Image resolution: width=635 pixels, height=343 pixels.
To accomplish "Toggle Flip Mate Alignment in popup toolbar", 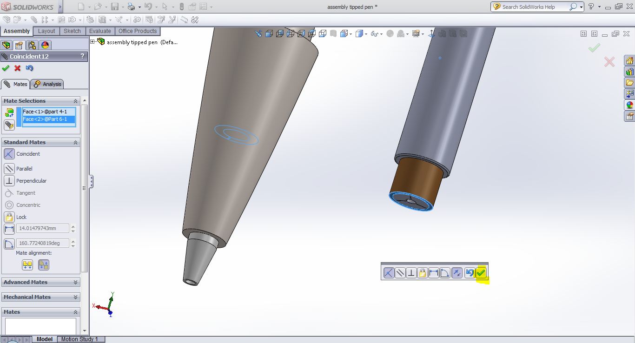I will [457, 273].
